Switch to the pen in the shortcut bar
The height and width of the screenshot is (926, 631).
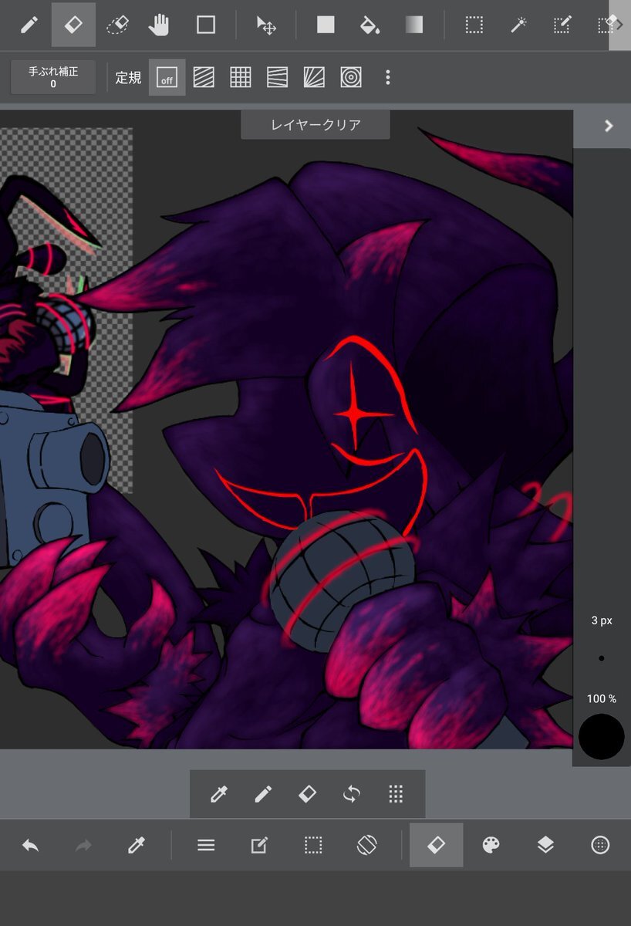coord(263,794)
